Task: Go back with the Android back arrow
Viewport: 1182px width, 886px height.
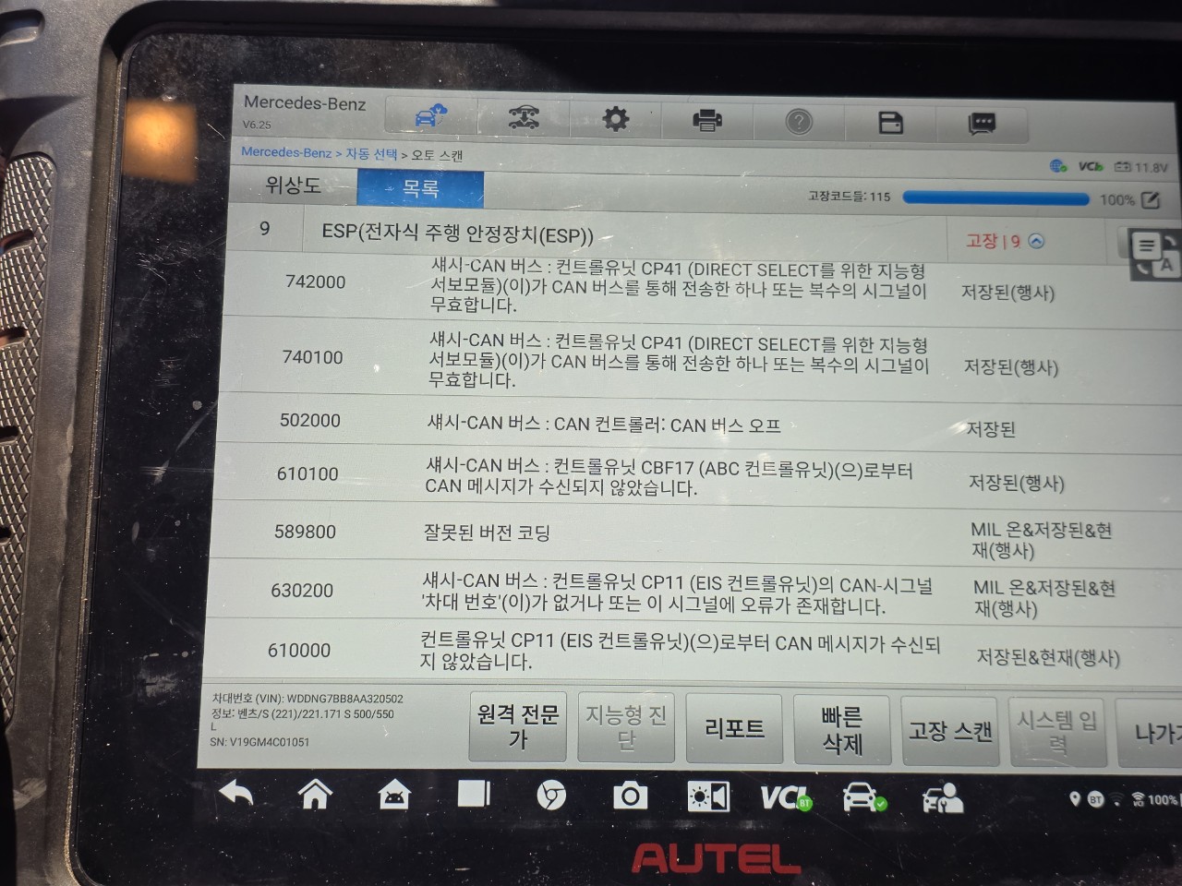Action: 236,792
